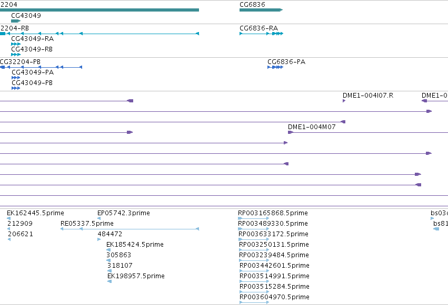The image size is (448, 305).
Task: Click the DME1-004M07 label text
Action: (312, 127)
